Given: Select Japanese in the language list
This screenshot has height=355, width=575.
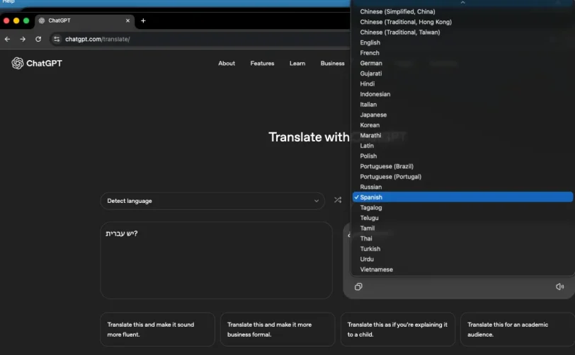Looking at the screenshot, I should [463, 115].
